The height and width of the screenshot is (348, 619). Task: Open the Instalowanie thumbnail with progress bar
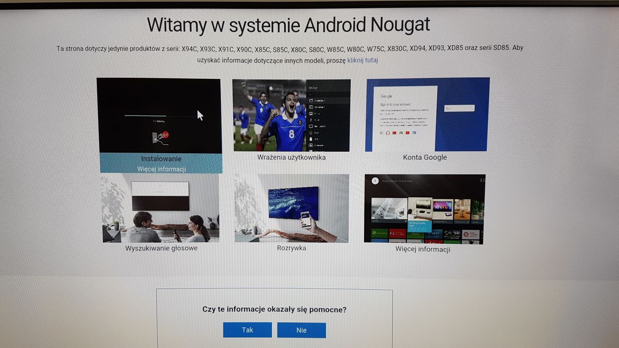click(159, 115)
